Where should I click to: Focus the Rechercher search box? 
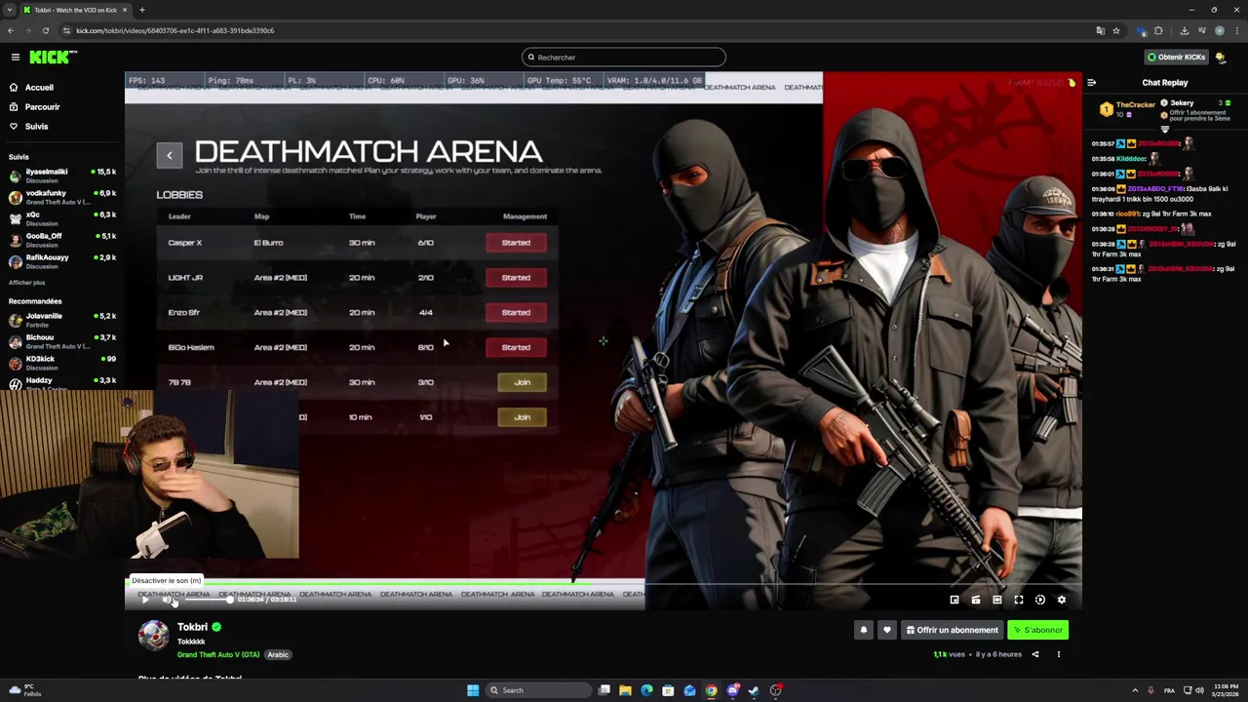point(624,58)
